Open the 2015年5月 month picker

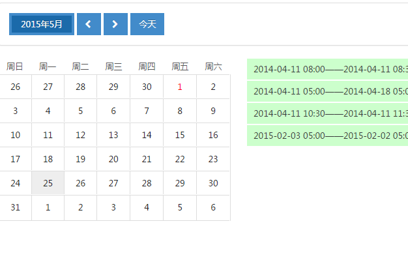[42, 24]
